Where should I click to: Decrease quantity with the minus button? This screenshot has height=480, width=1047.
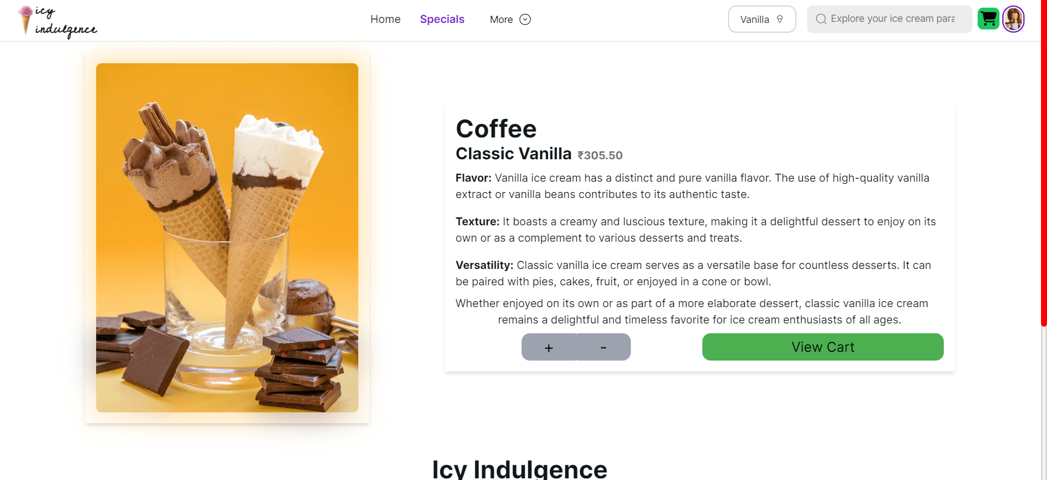[604, 347]
